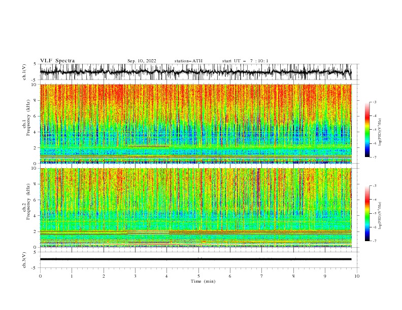The image size is (402, 310).
Task: Click the "ch.3(V)" axis label
Action: [24, 260]
